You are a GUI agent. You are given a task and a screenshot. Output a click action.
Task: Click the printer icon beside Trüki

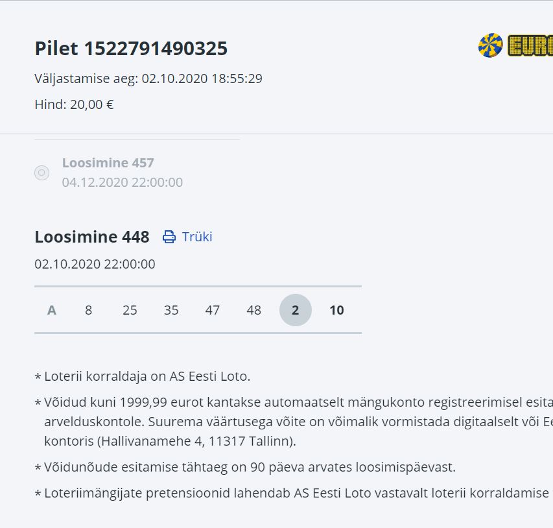coord(169,237)
